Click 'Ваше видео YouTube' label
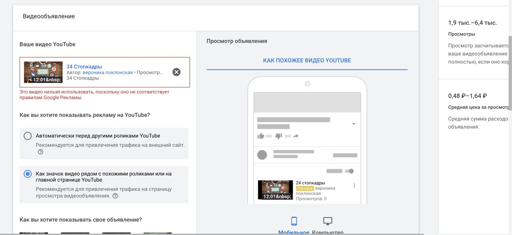This screenshot has height=235, width=512. pyautogui.click(x=48, y=44)
